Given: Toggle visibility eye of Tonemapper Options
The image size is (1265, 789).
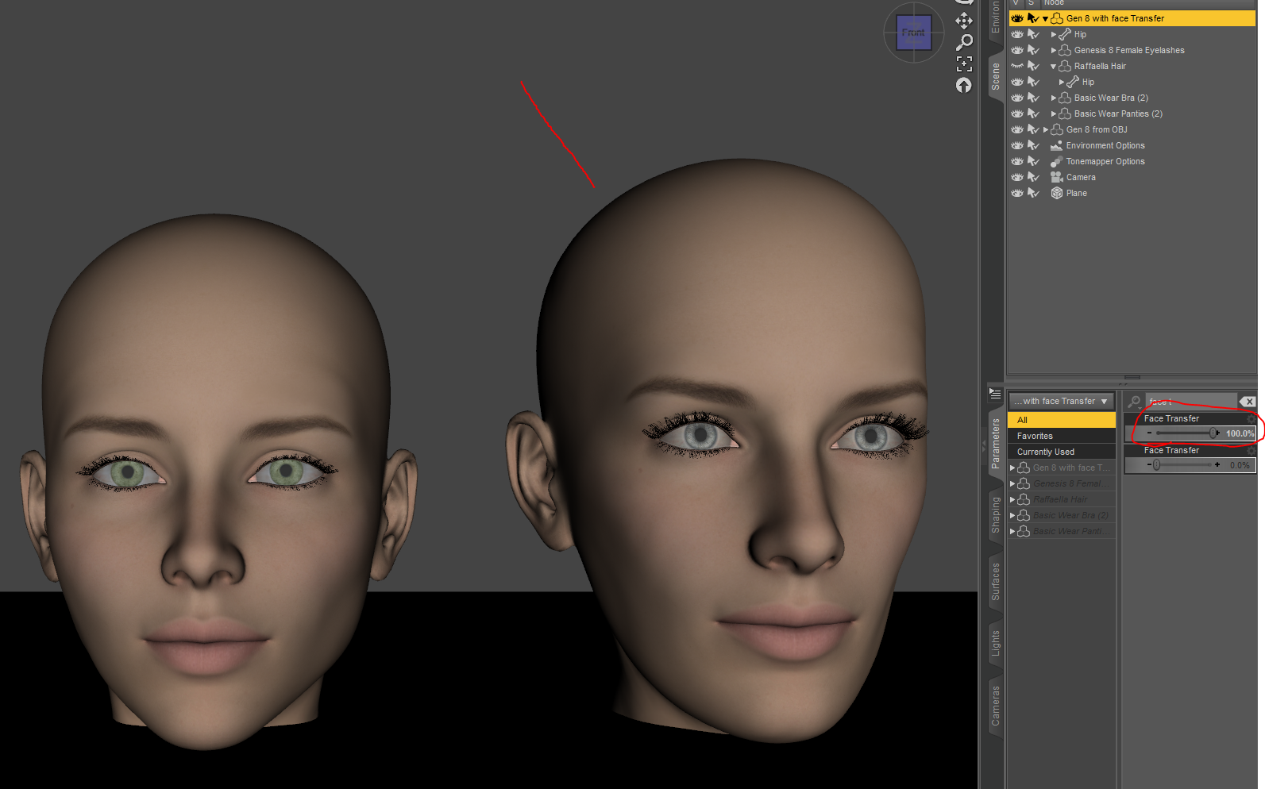Looking at the screenshot, I should [1016, 161].
